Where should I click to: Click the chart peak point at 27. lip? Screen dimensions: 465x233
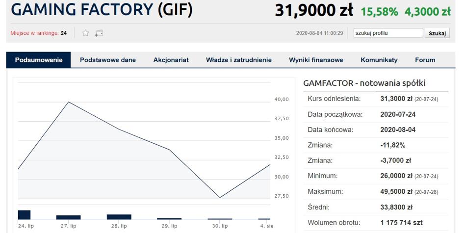click(69, 102)
